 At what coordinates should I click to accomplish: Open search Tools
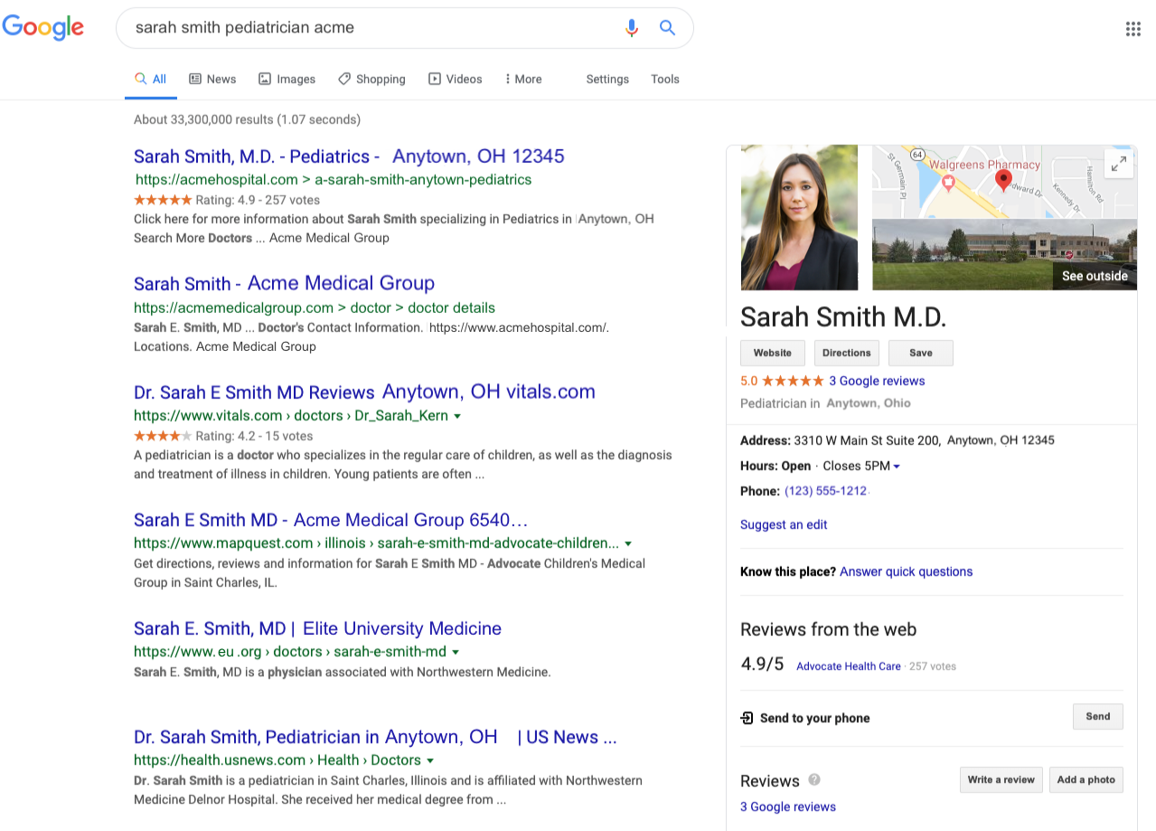pyautogui.click(x=665, y=80)
